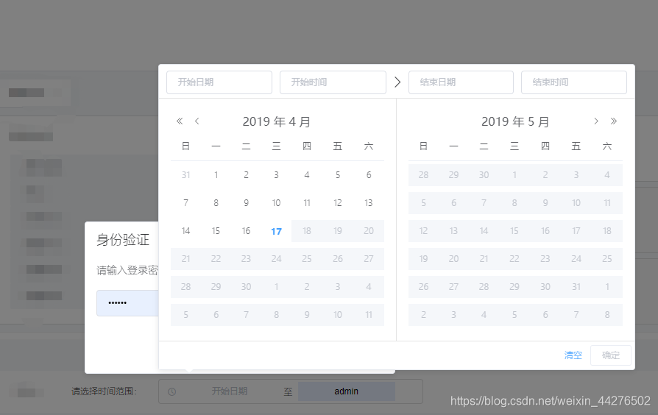Click the 开始时间 input field

[333, 82]
